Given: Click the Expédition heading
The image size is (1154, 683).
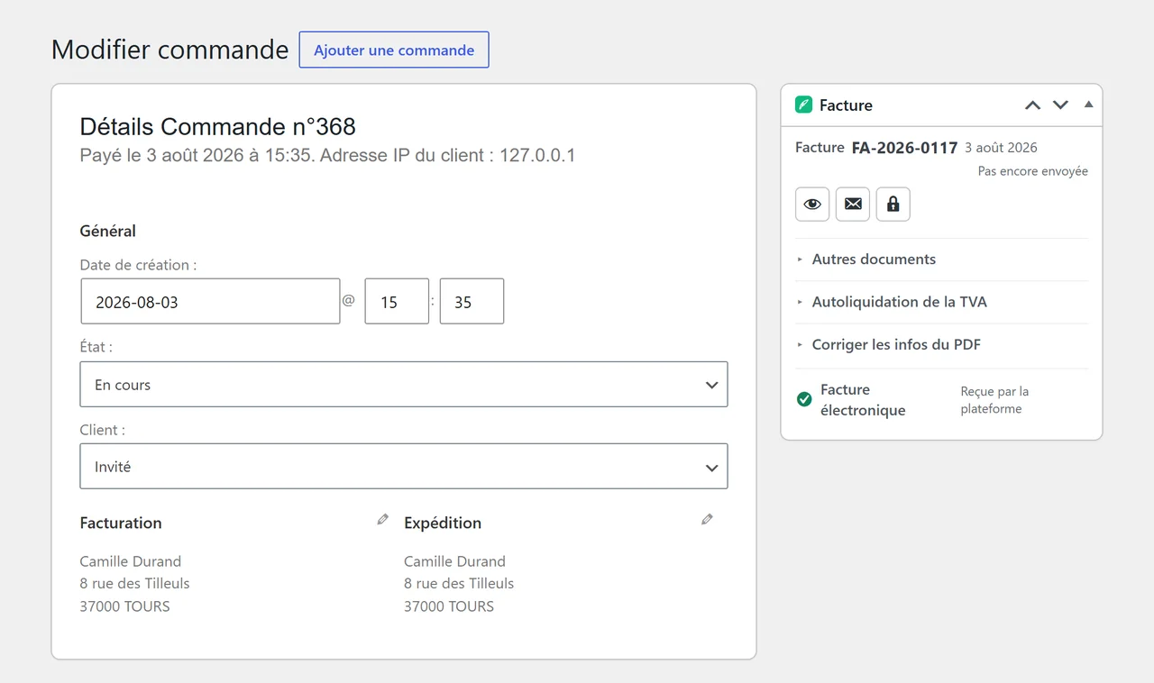Looking at the screenshot, I should coord(443,523).
